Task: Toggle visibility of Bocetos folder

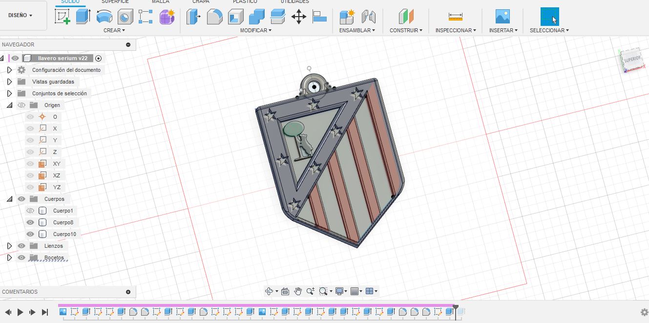Action: pos(21,258)
